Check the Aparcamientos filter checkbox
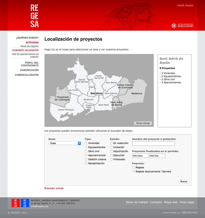205x218 pixels. coord(86,155)
